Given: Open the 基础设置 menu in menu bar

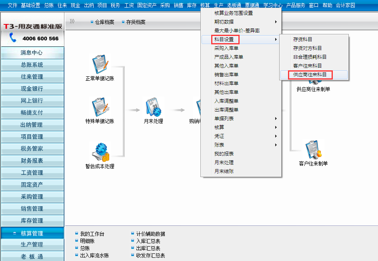Looking at the screenshot, I should tap(30, 5).
